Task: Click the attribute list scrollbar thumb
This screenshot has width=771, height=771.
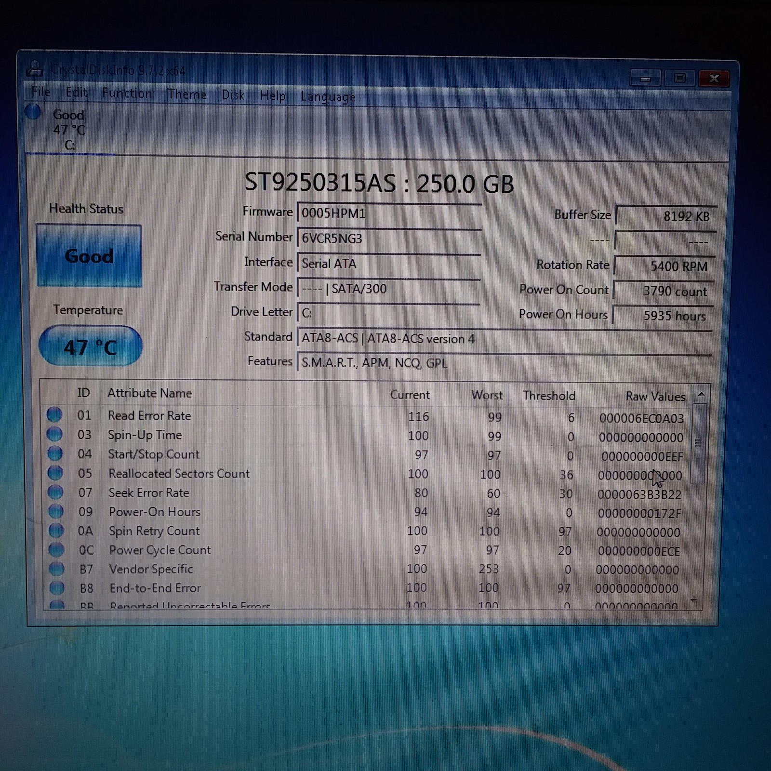Action: point(698,443)
